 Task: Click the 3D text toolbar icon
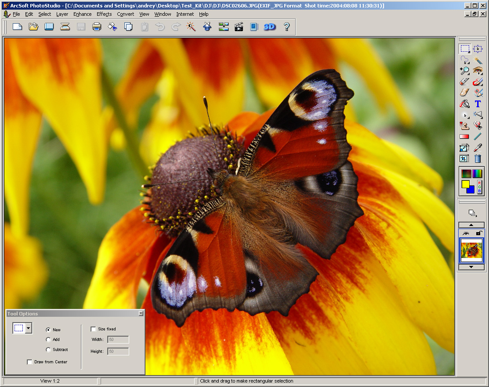click(x=270, y=27)
